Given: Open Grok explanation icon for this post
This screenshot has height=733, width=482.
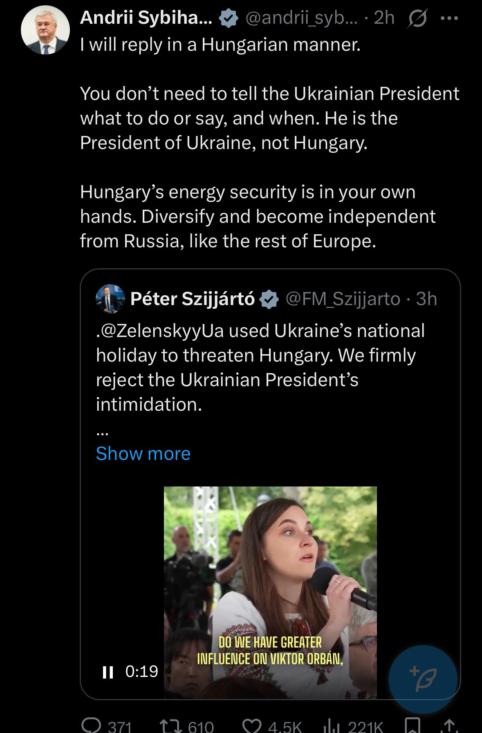Looking at the screenshot, I should pyautogui.click(x=417, y=18).
